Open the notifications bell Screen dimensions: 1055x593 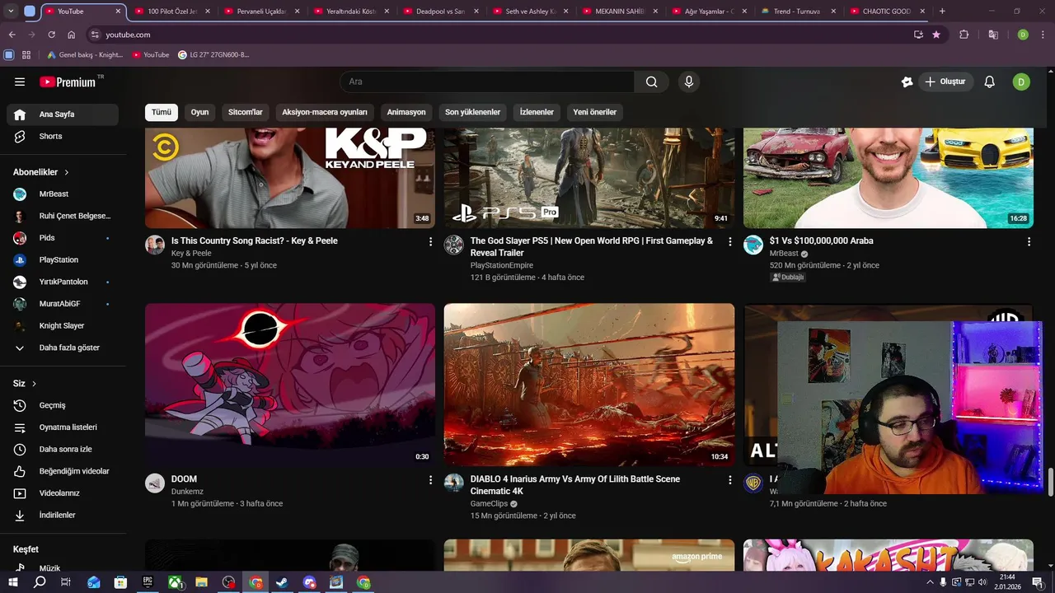tap(990, 82)
